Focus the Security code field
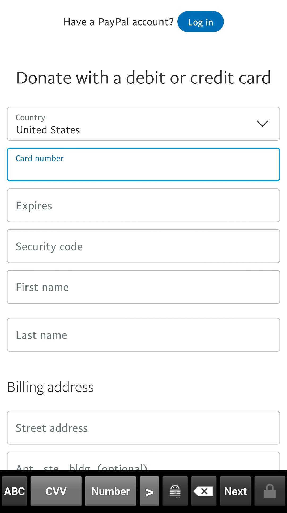 coord(143,246)
